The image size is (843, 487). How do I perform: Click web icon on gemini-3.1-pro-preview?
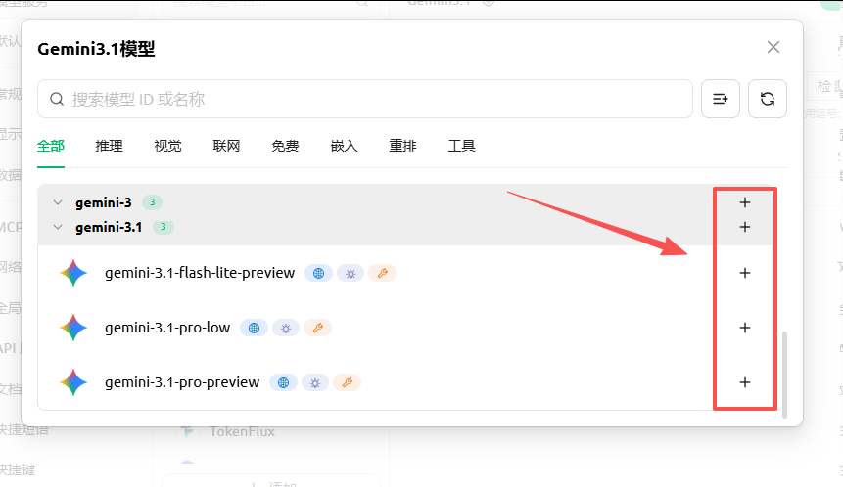283,382
